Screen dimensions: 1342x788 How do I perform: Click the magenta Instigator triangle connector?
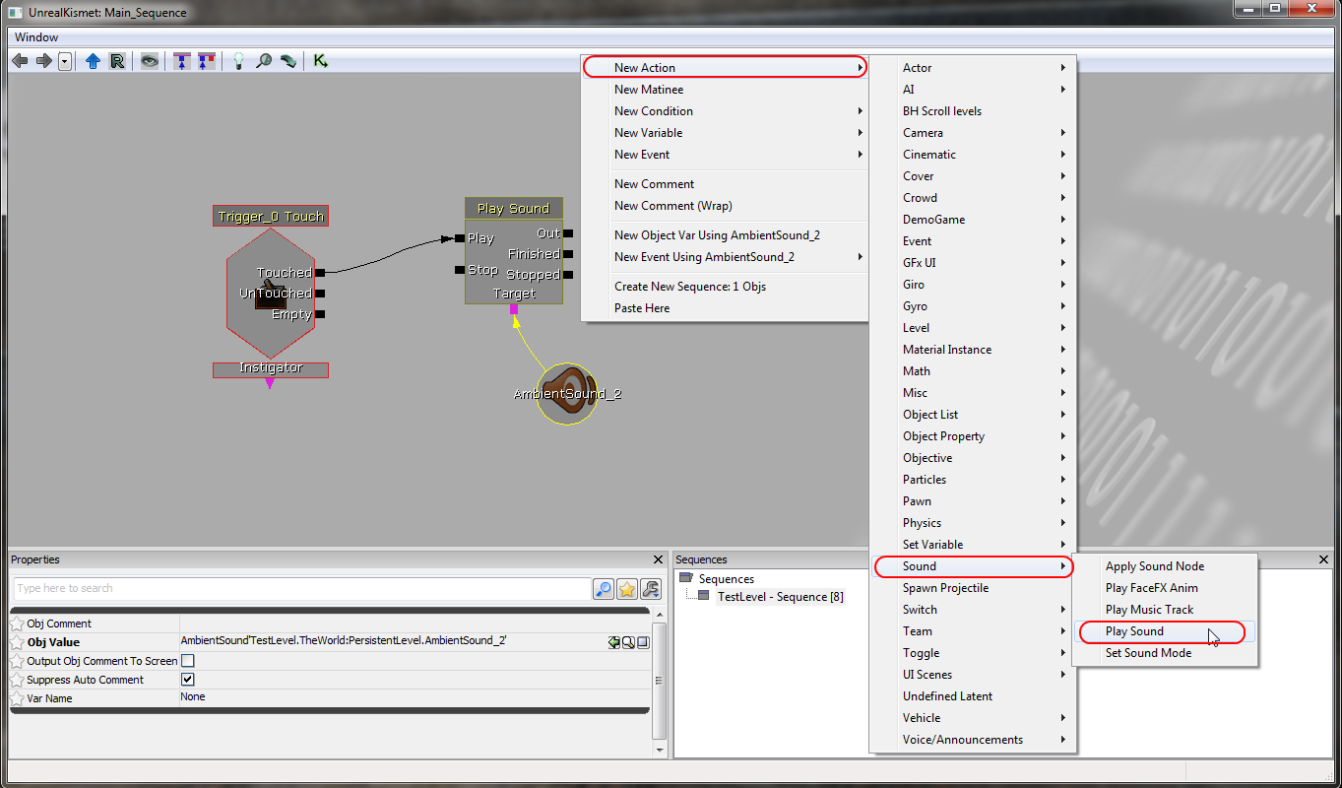(x=270, y=384)
